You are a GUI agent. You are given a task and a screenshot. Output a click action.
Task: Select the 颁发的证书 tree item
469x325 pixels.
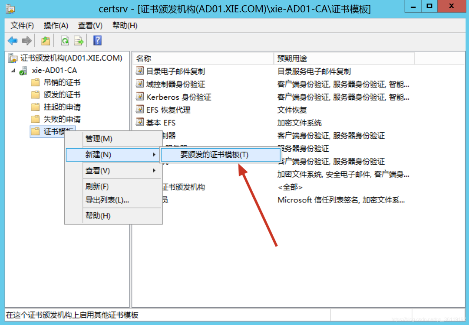click(x=62, y=94)
